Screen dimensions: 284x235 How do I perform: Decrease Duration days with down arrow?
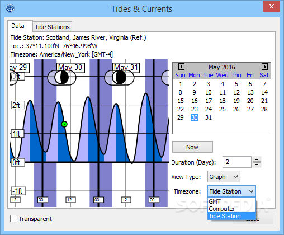(x=257, y=164)
